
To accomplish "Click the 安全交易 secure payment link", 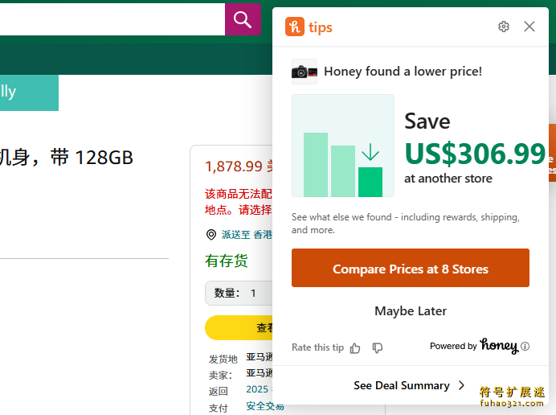I will pyautogui.click(x=265, y=406).
